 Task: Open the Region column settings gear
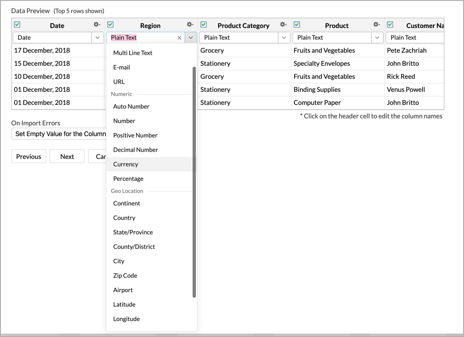[x=190, y=25]
